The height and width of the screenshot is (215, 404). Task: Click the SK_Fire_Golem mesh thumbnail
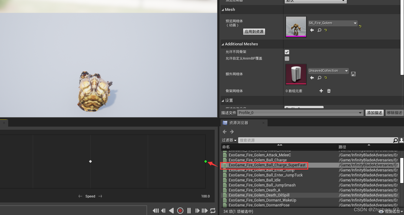coord(296,27)
